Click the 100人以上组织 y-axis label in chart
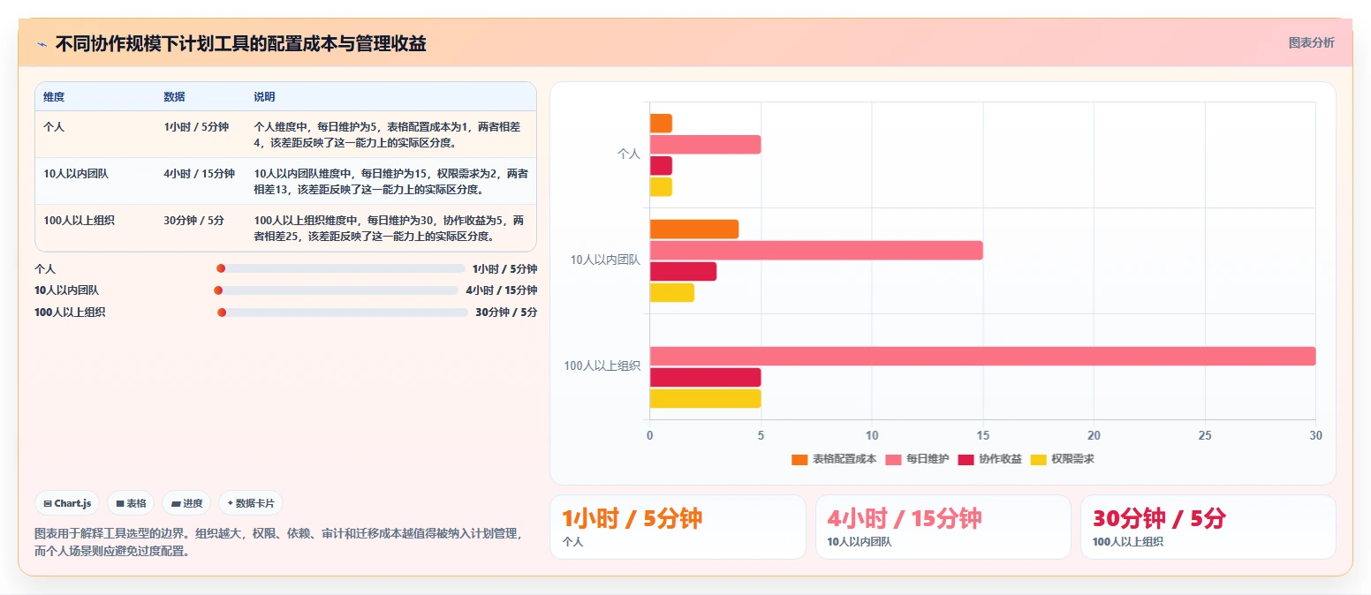Screen dimensions: 1371x595 (602, 365)
